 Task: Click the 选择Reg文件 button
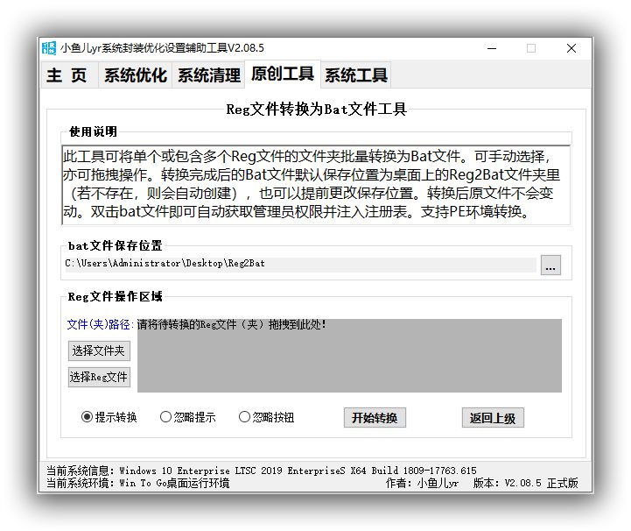(x=99, y=377)
